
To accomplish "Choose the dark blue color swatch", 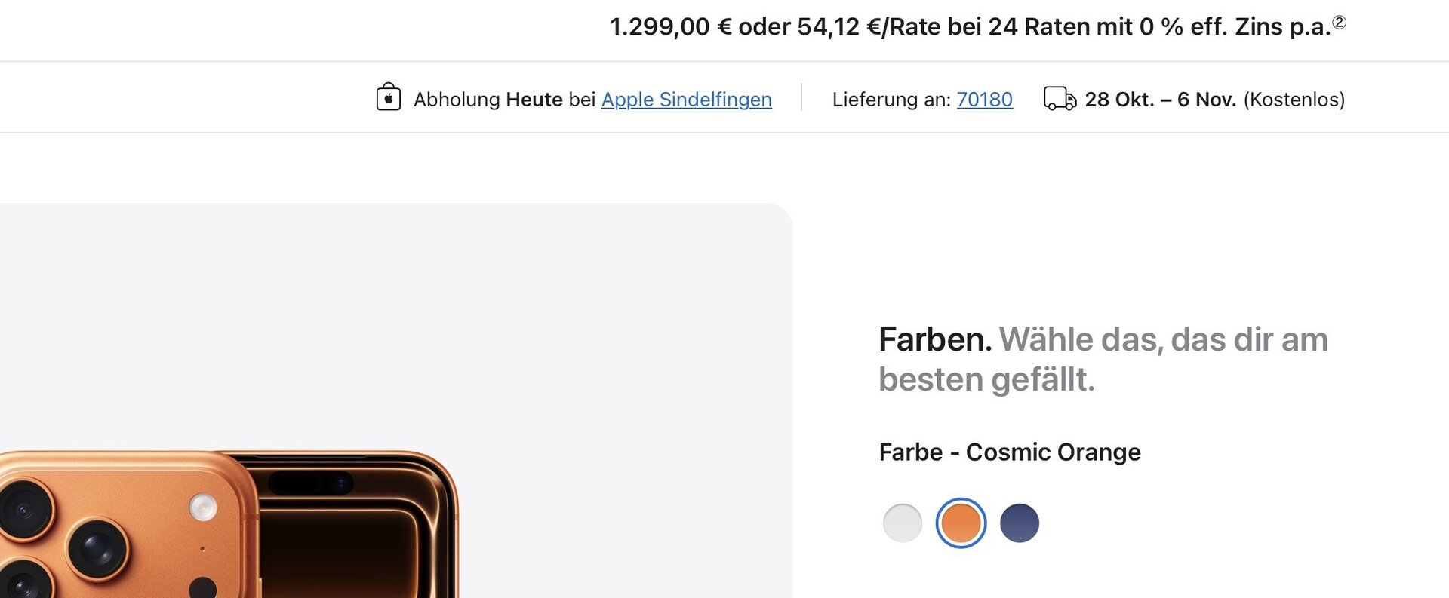I will 1019,523.
